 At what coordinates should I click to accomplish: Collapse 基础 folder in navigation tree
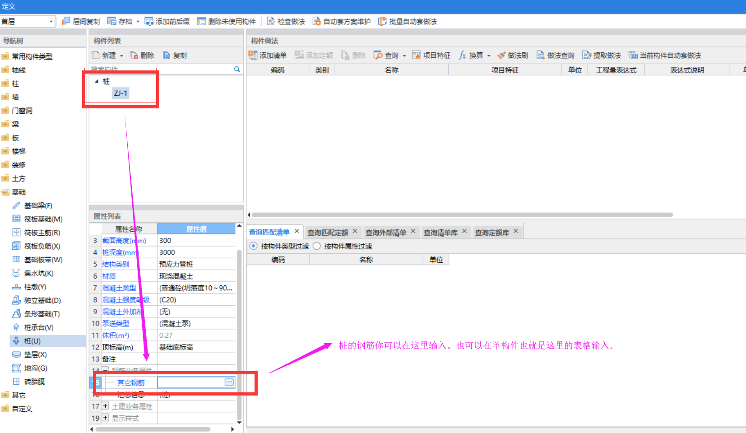(5, 192)
